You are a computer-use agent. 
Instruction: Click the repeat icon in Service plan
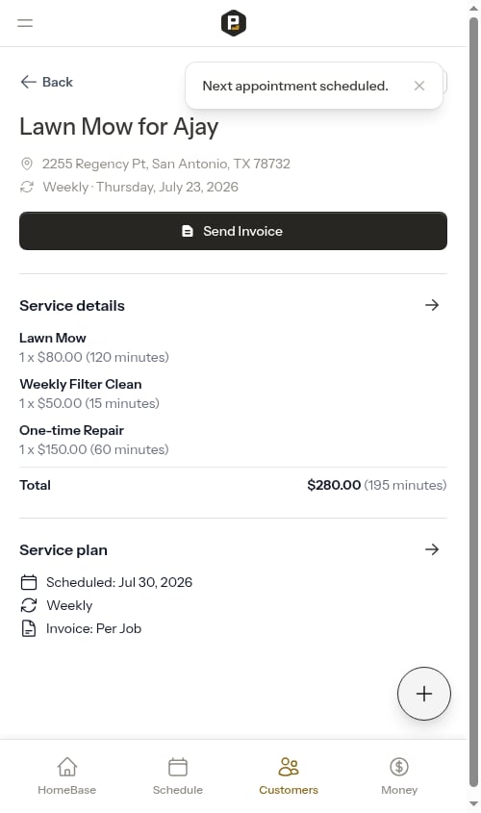(x=29, y=605)
